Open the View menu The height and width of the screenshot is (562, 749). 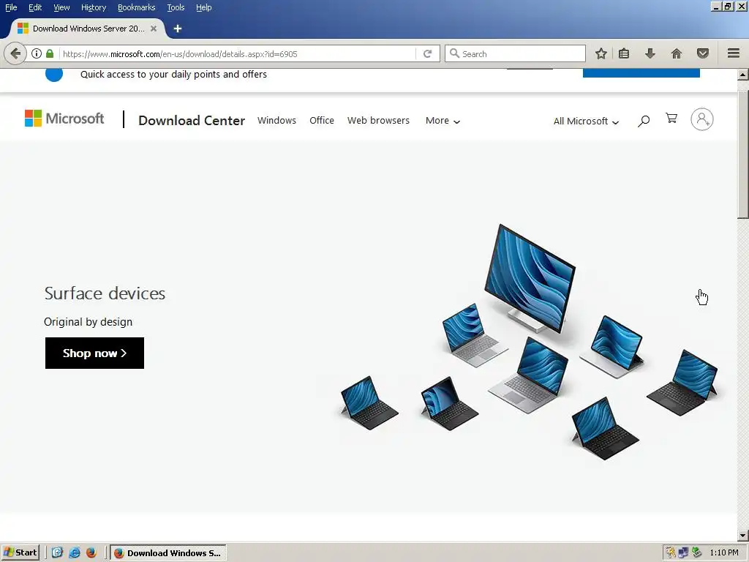(61, 7)
